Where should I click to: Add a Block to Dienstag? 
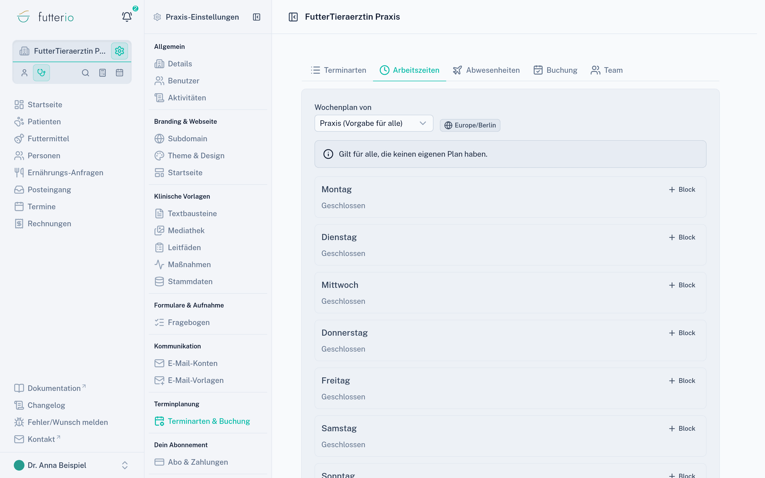point(682,237)
